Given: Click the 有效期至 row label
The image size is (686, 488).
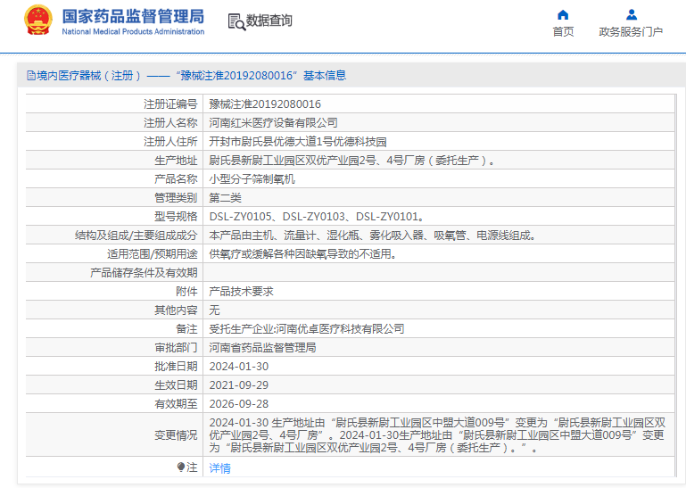Looking at the screenshot, I should click(x=176, y=404).
